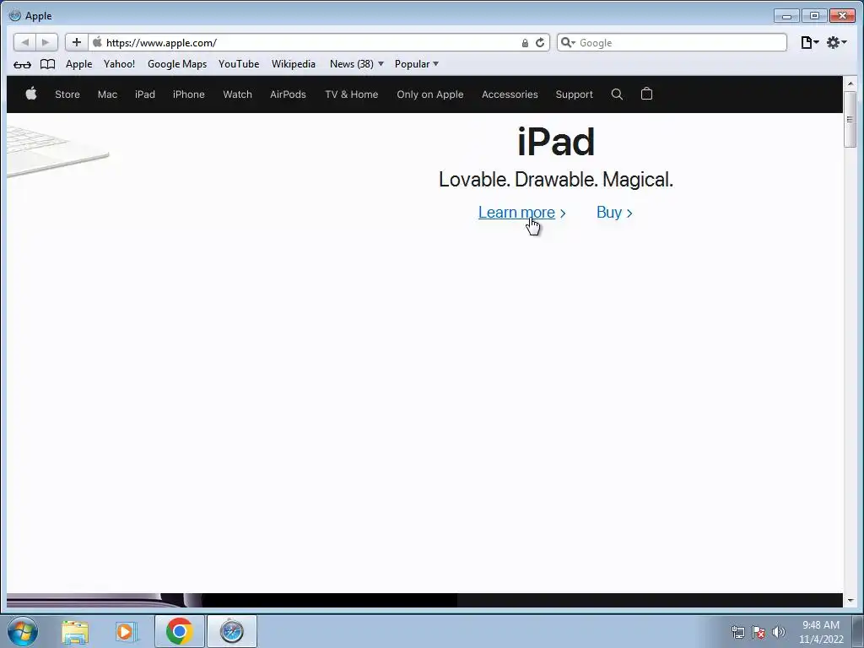This screenshot has width=864, height=648.
Task: Open the Reading List glasses icon
Action: [22, 64]
